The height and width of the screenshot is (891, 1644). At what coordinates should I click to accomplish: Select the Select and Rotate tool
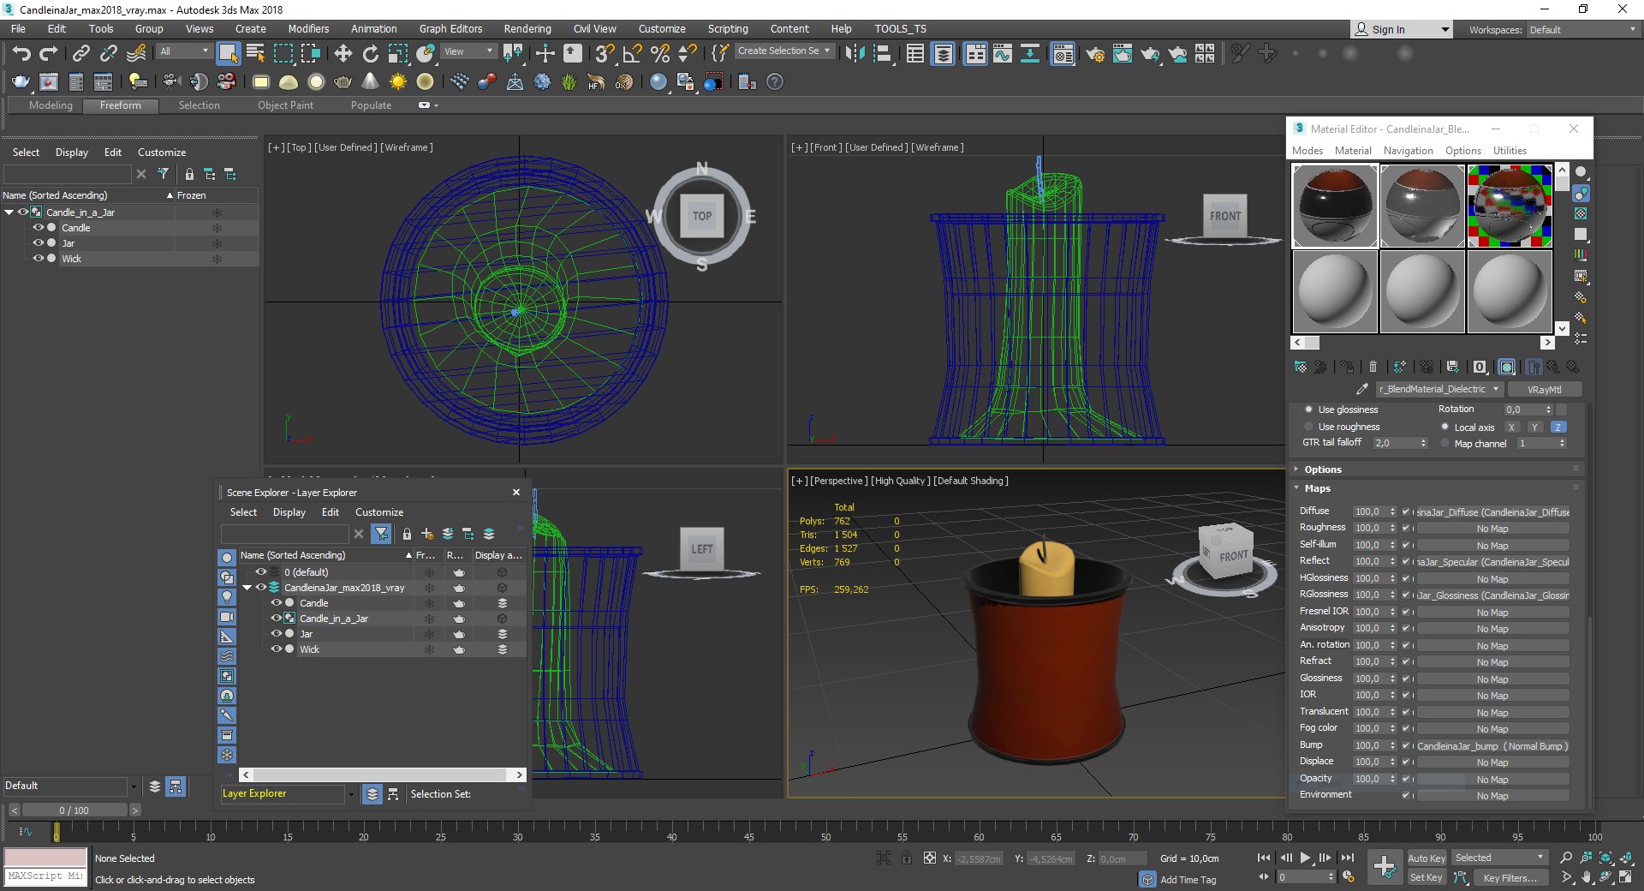371,53
